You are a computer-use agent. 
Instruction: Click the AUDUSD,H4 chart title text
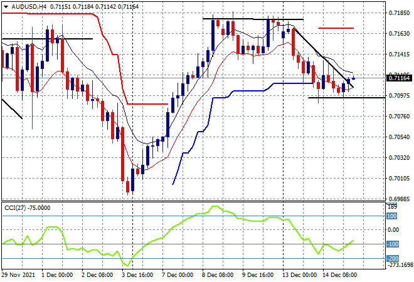(x=29, y=7)
